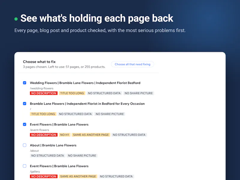The height and width of the screenshot is (180, 240).
Task: Click the /gallery URL path
Action: click(x=35, y=172)
